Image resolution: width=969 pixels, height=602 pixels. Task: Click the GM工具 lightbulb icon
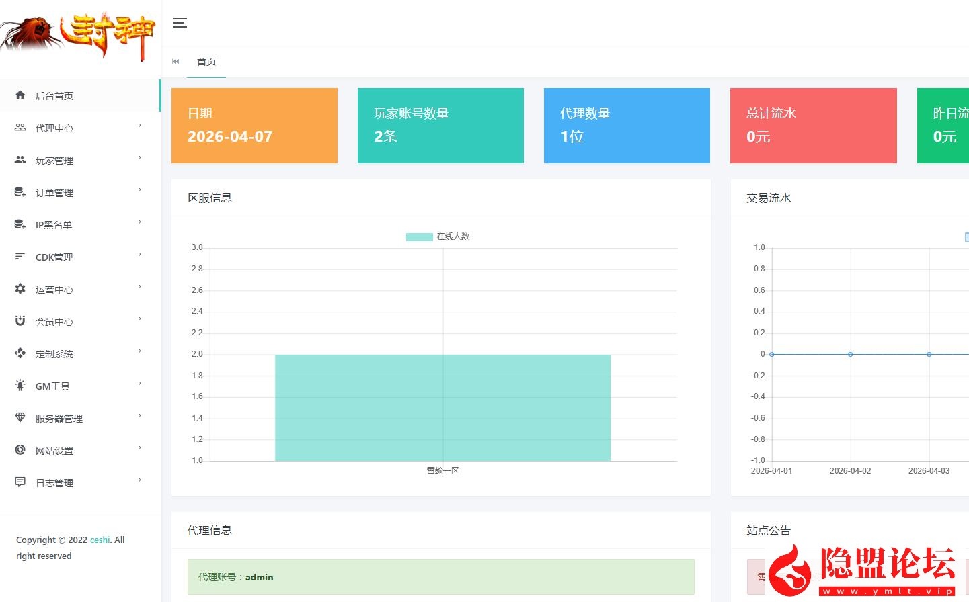pos(21,386)
